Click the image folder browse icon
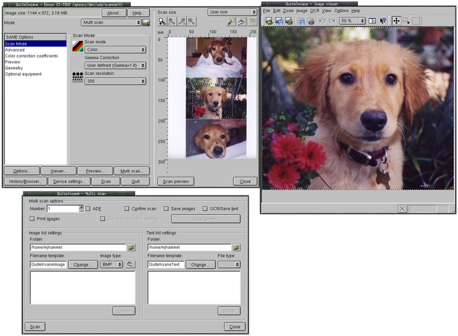This screenshot has height=336, width=458. click(x=132, y=248)
